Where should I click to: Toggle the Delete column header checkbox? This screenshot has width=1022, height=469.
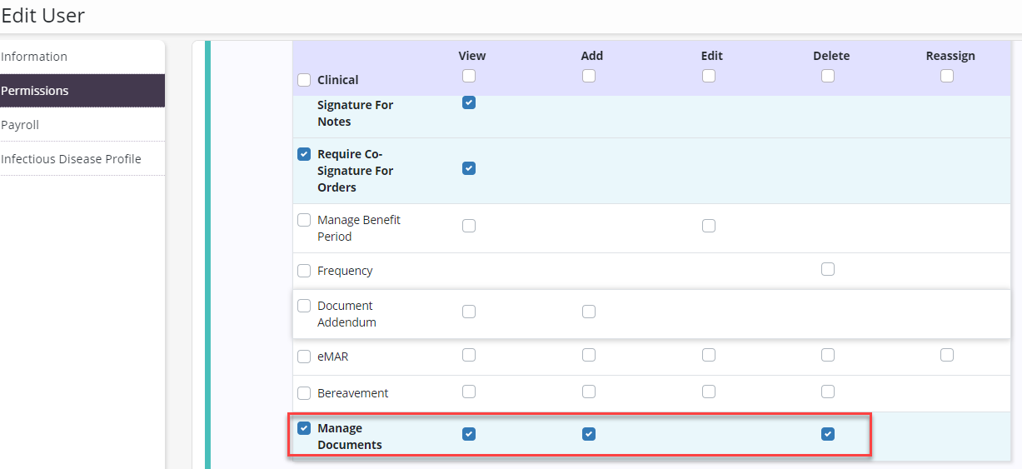[x=828, y=76]
